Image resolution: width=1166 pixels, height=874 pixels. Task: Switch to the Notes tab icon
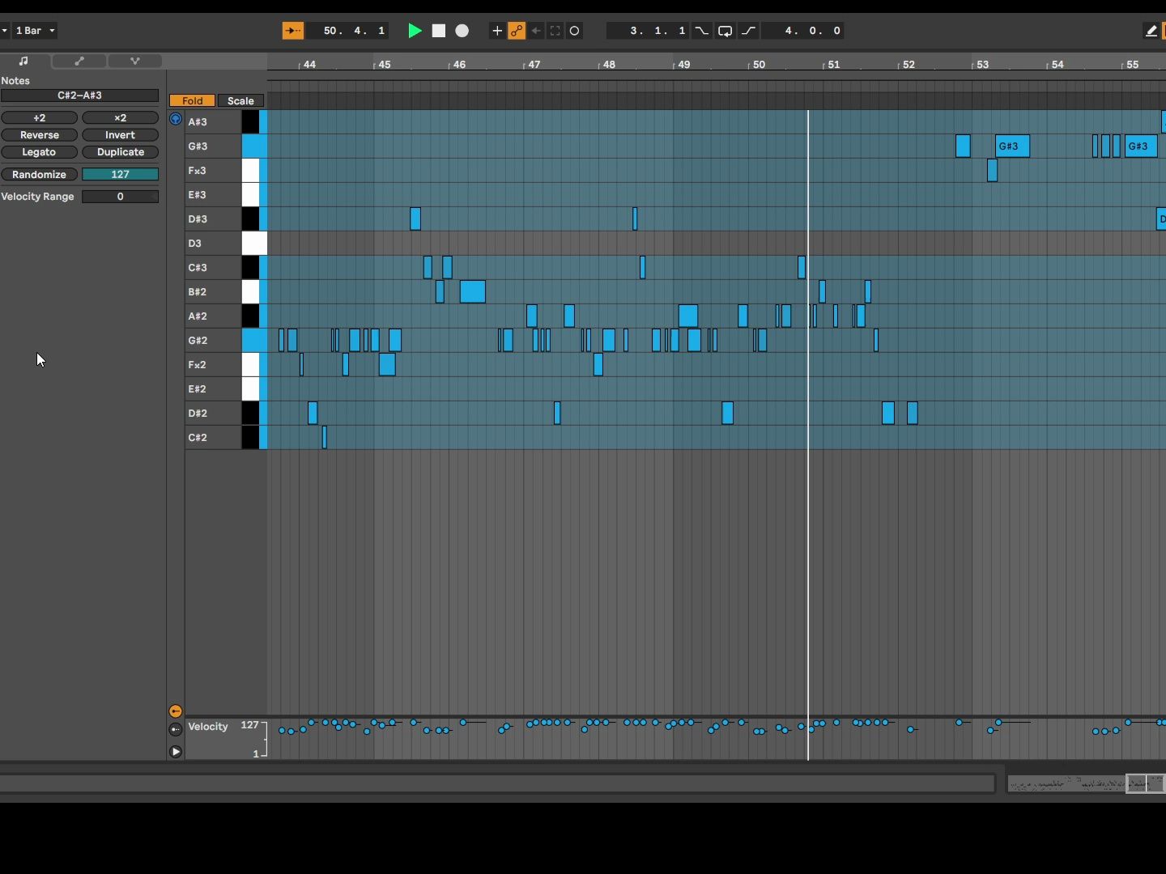tap(23, 61)
